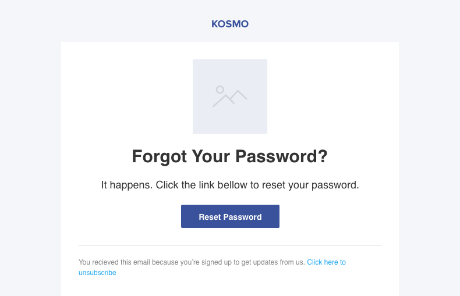Click the "Forgot Your Password?" heading
Viewport: 460px width, 296px height.
coord(230,156)
